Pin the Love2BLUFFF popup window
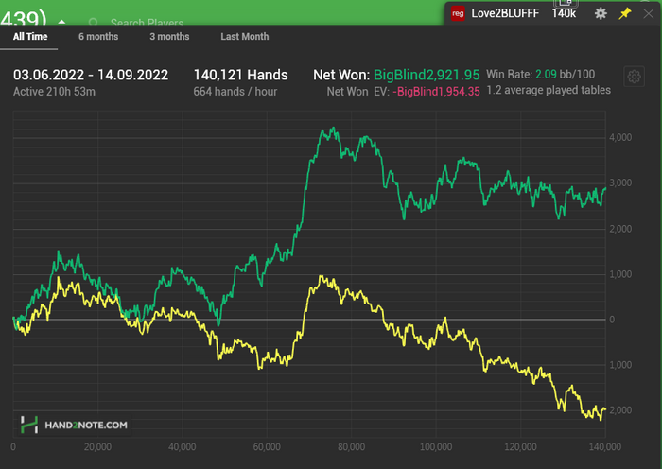 pos(625,13)
